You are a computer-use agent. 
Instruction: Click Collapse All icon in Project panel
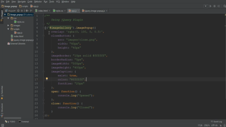click(22, 11)
